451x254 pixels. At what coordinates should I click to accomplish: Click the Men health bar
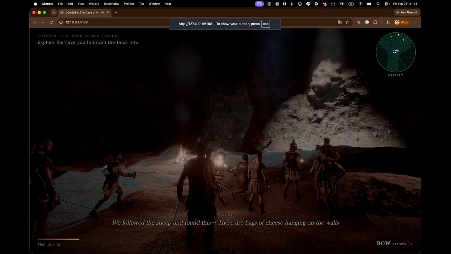(58, 239)
